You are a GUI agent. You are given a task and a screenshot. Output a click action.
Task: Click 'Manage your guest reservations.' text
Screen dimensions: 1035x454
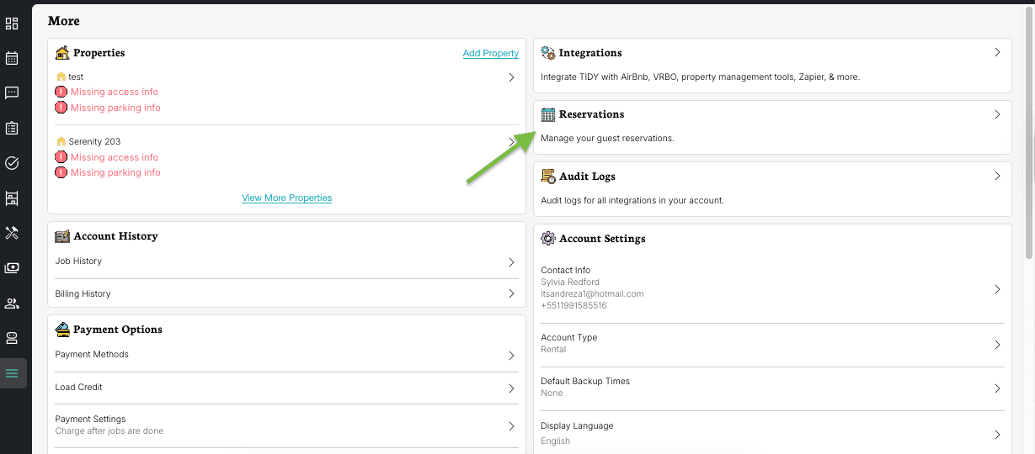click(x=607, y=138)
